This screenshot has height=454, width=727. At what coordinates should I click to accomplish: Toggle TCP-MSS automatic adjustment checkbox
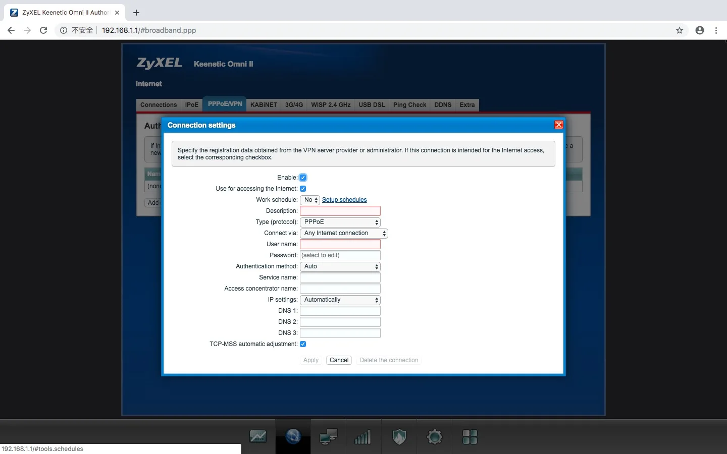tap(303, 344)
